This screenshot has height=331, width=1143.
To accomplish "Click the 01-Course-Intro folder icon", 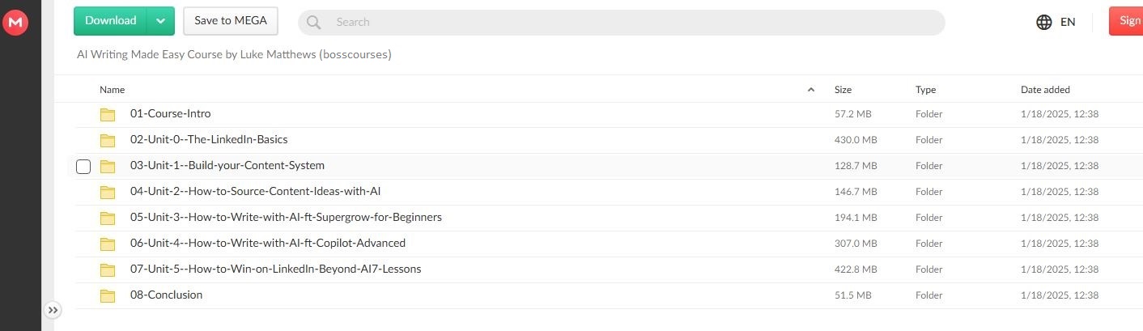I will tap(108, 115).
